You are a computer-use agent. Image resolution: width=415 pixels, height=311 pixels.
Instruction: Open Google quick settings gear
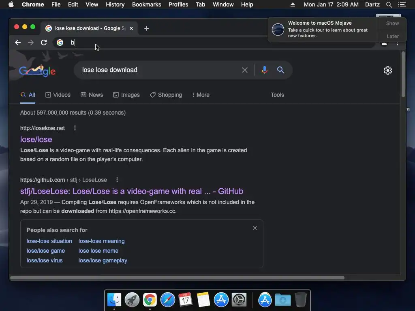click(x=388, y=70)
